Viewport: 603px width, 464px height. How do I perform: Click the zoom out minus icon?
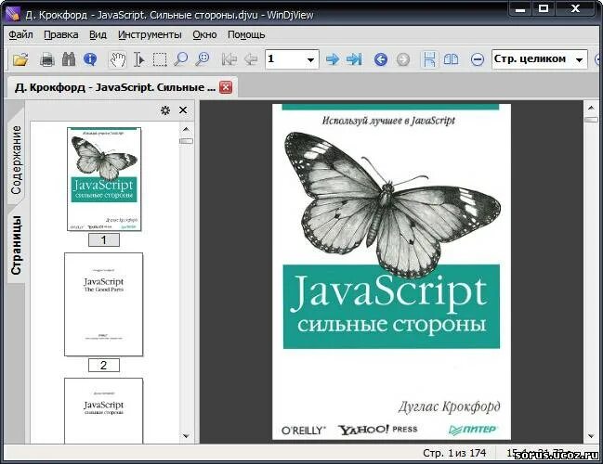[x=478, y=59]
